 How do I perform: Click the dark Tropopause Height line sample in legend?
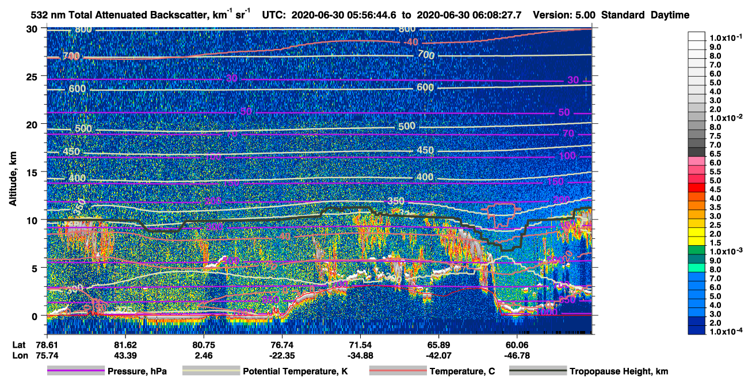click(x=537, y=371)
